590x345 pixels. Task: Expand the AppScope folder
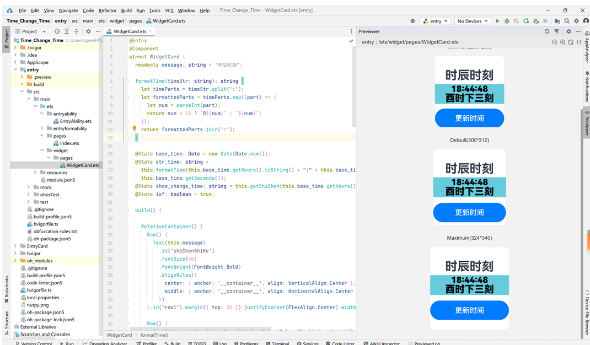(x=15, y=62)
